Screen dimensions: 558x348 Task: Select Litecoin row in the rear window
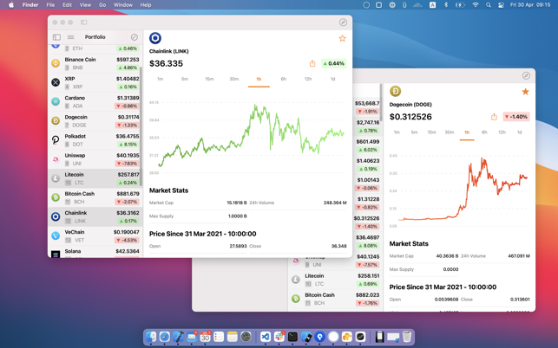(x=335, y=280)
